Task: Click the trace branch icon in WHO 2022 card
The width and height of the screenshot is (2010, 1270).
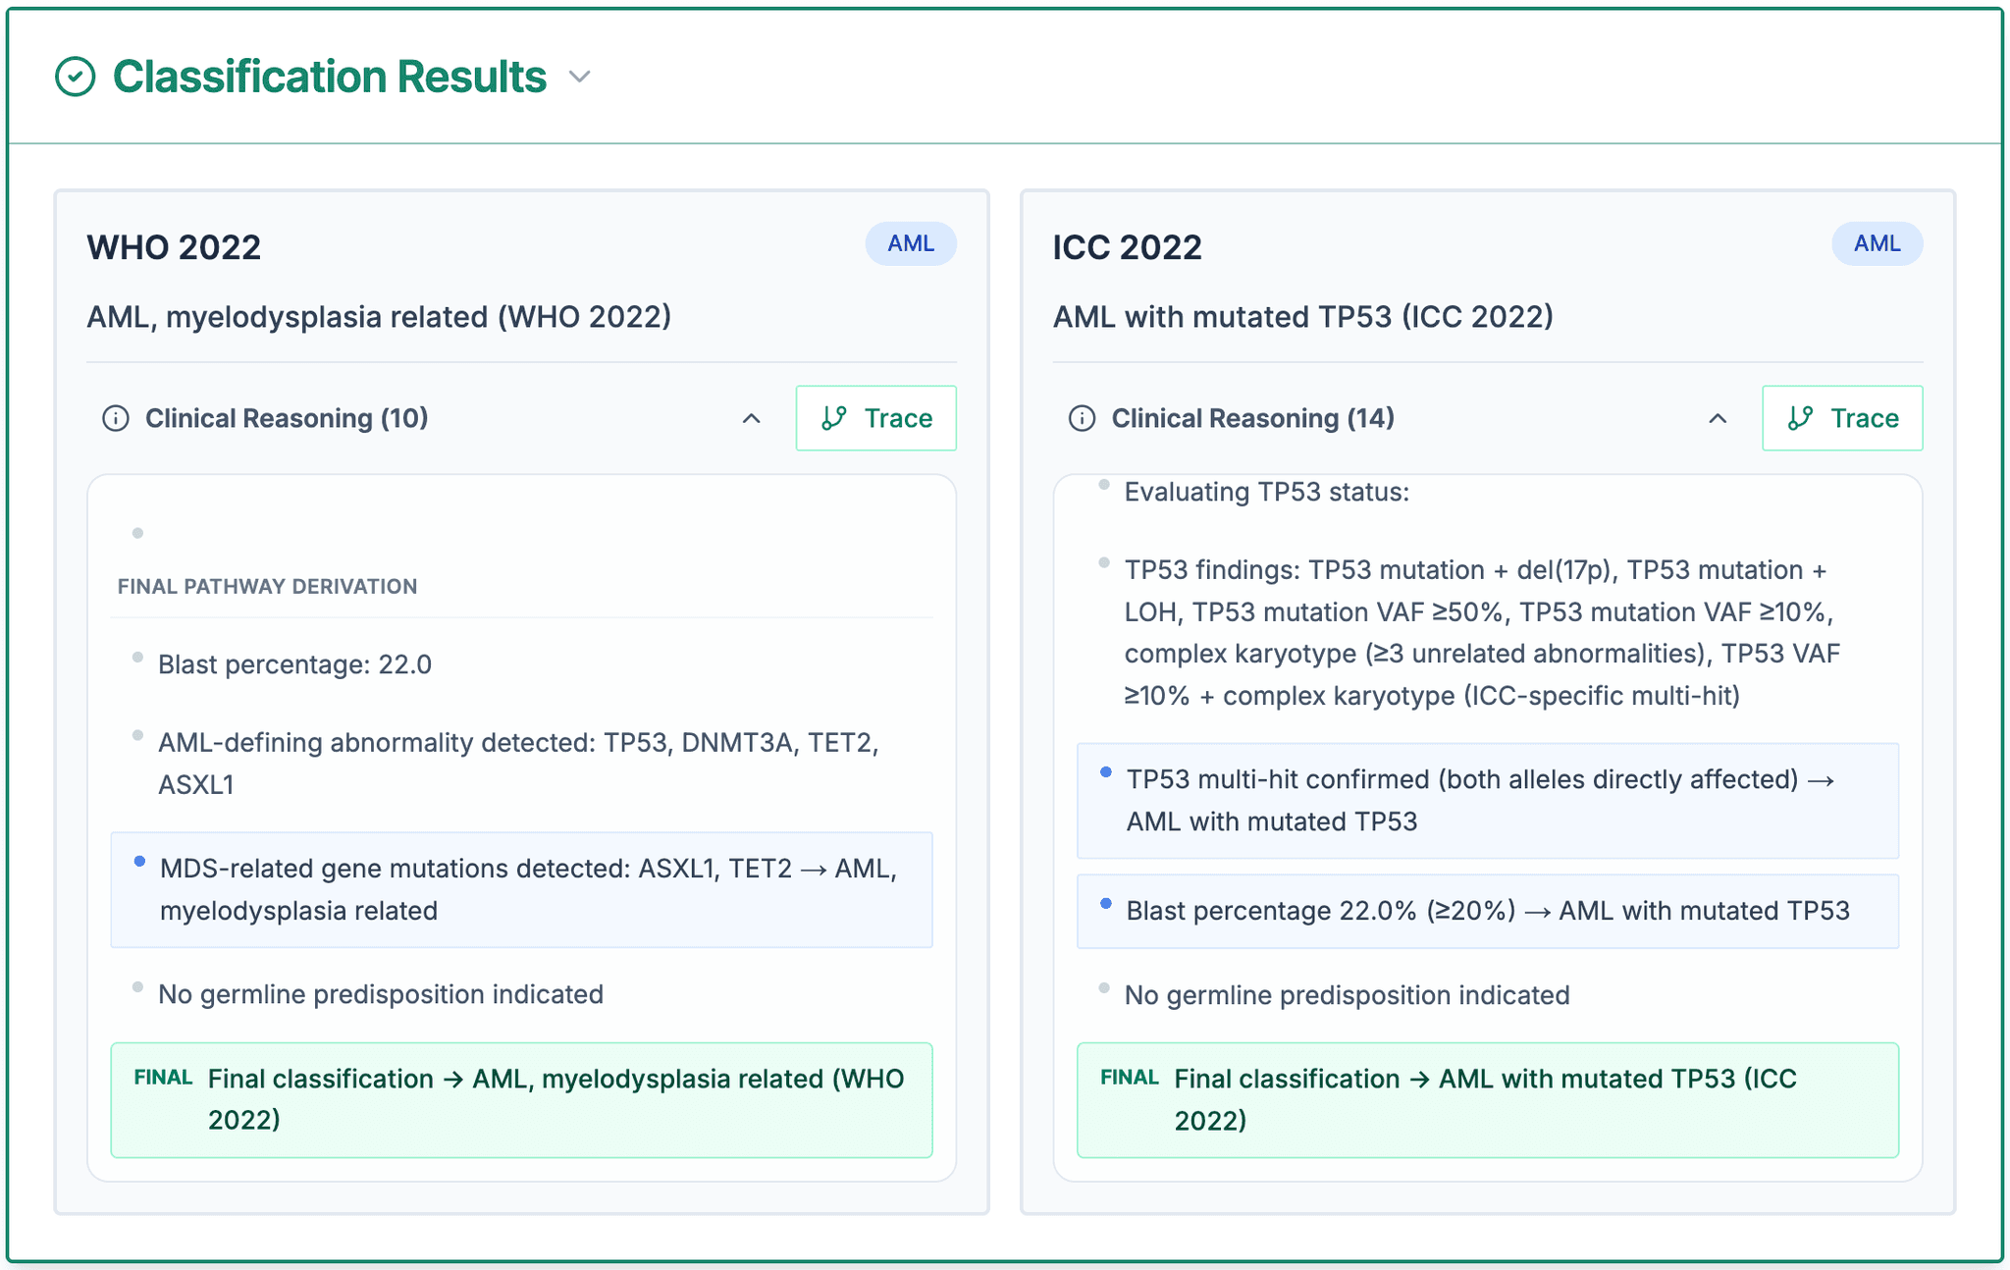Action: (x=833, y=418)
